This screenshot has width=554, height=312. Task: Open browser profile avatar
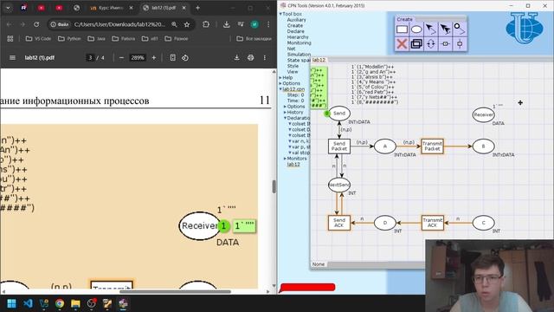[x=254, y=24]
